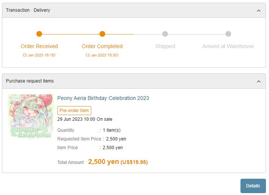
Task: Click the Order Completed step label
Action: click(102, 46)
